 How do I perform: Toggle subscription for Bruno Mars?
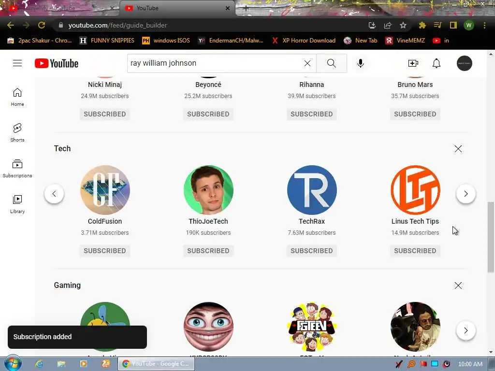(415, 114)
